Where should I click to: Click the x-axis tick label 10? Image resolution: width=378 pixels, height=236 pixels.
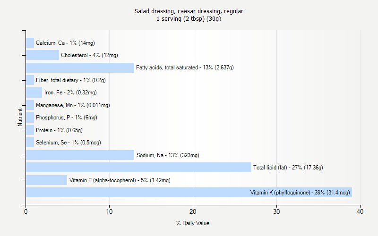pos(109,212)
